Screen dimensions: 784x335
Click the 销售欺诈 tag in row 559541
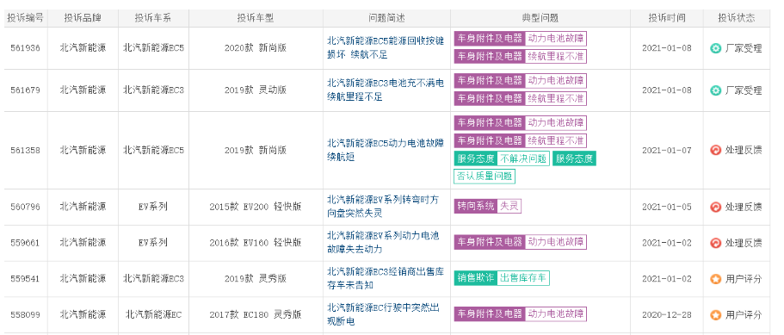(476, 278)
